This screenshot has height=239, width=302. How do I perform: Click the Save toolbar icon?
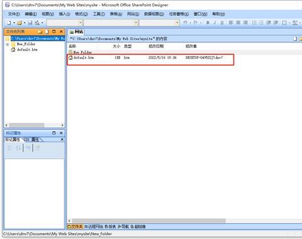coord(30,23)
